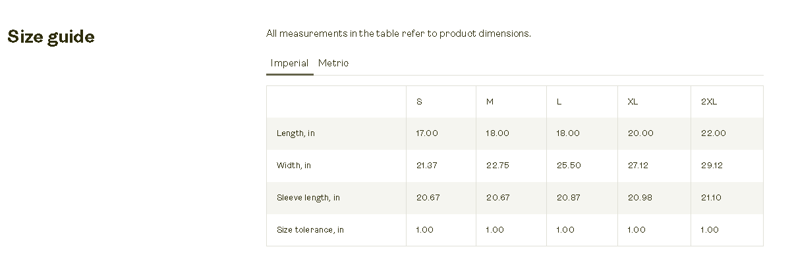Image resolution: width=794 pixels, height=276 pixels.
Task: Click the 17.00 length value for S
Action: [x=427, y=133]
